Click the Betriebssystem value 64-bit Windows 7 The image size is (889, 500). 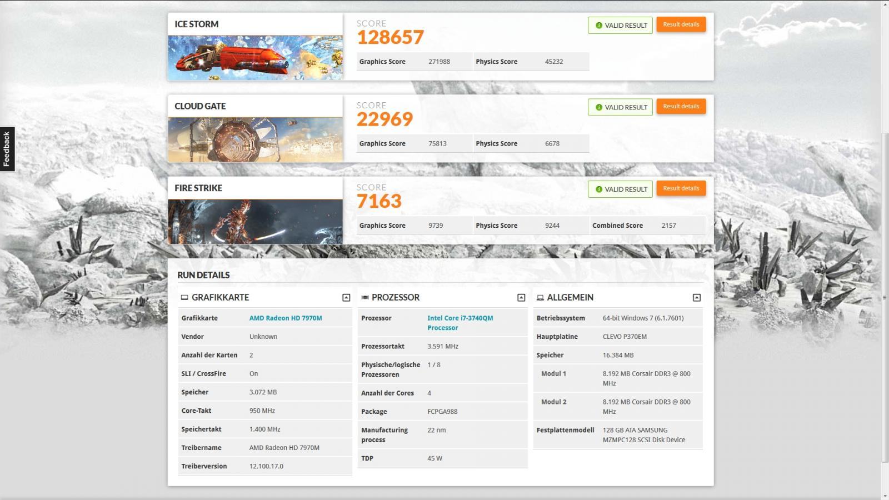[643, 318]
